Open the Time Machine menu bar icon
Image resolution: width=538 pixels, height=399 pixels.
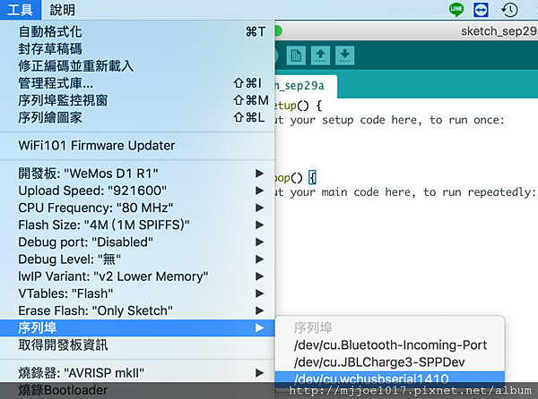pos(509,10)
